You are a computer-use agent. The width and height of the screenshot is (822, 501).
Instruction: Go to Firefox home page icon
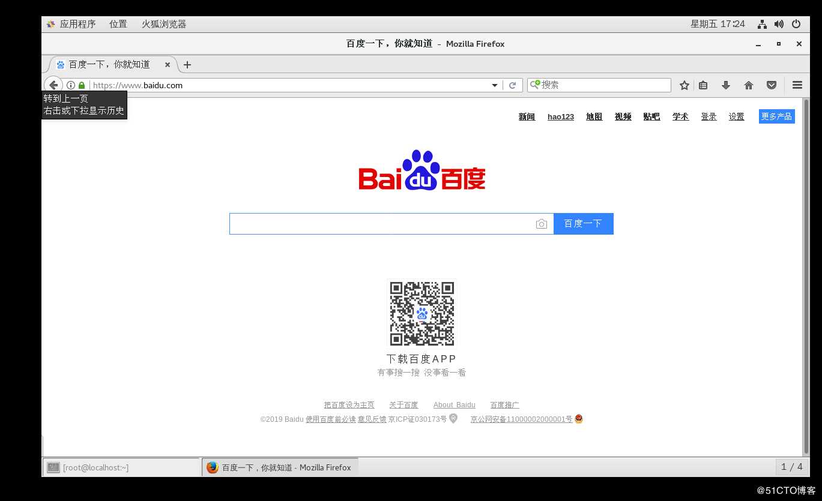pyautogui.click(x=749, y=85)
